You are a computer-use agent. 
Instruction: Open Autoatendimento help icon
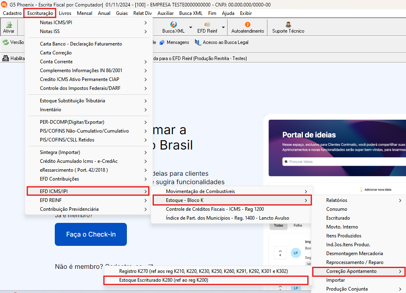coord(248,25)
